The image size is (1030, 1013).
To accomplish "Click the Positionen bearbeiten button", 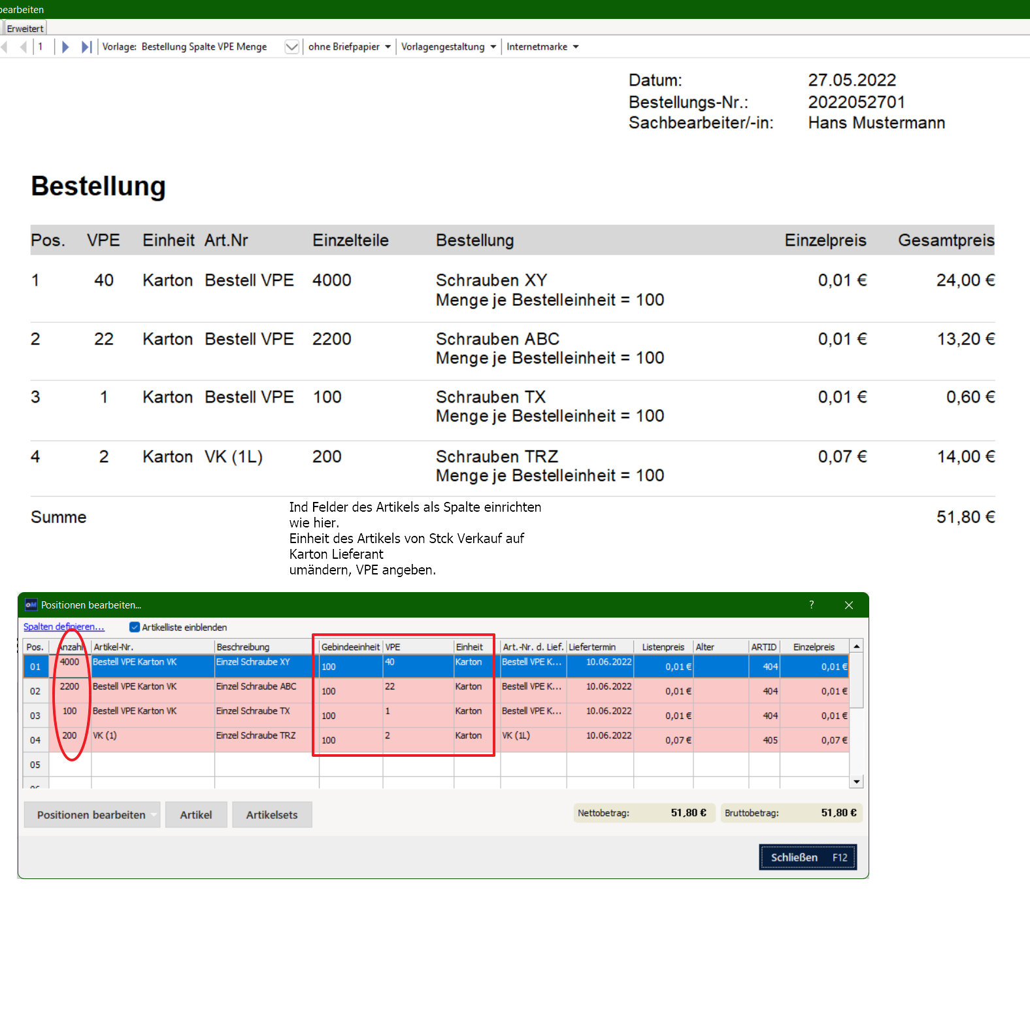I will click(91, 815).
